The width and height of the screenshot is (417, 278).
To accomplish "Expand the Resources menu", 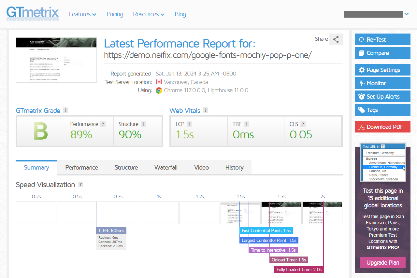I will point(149,14).
